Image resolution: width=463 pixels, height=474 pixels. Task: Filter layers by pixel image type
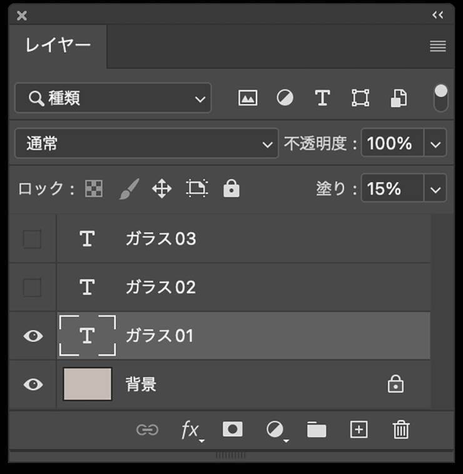coord(248,98)
